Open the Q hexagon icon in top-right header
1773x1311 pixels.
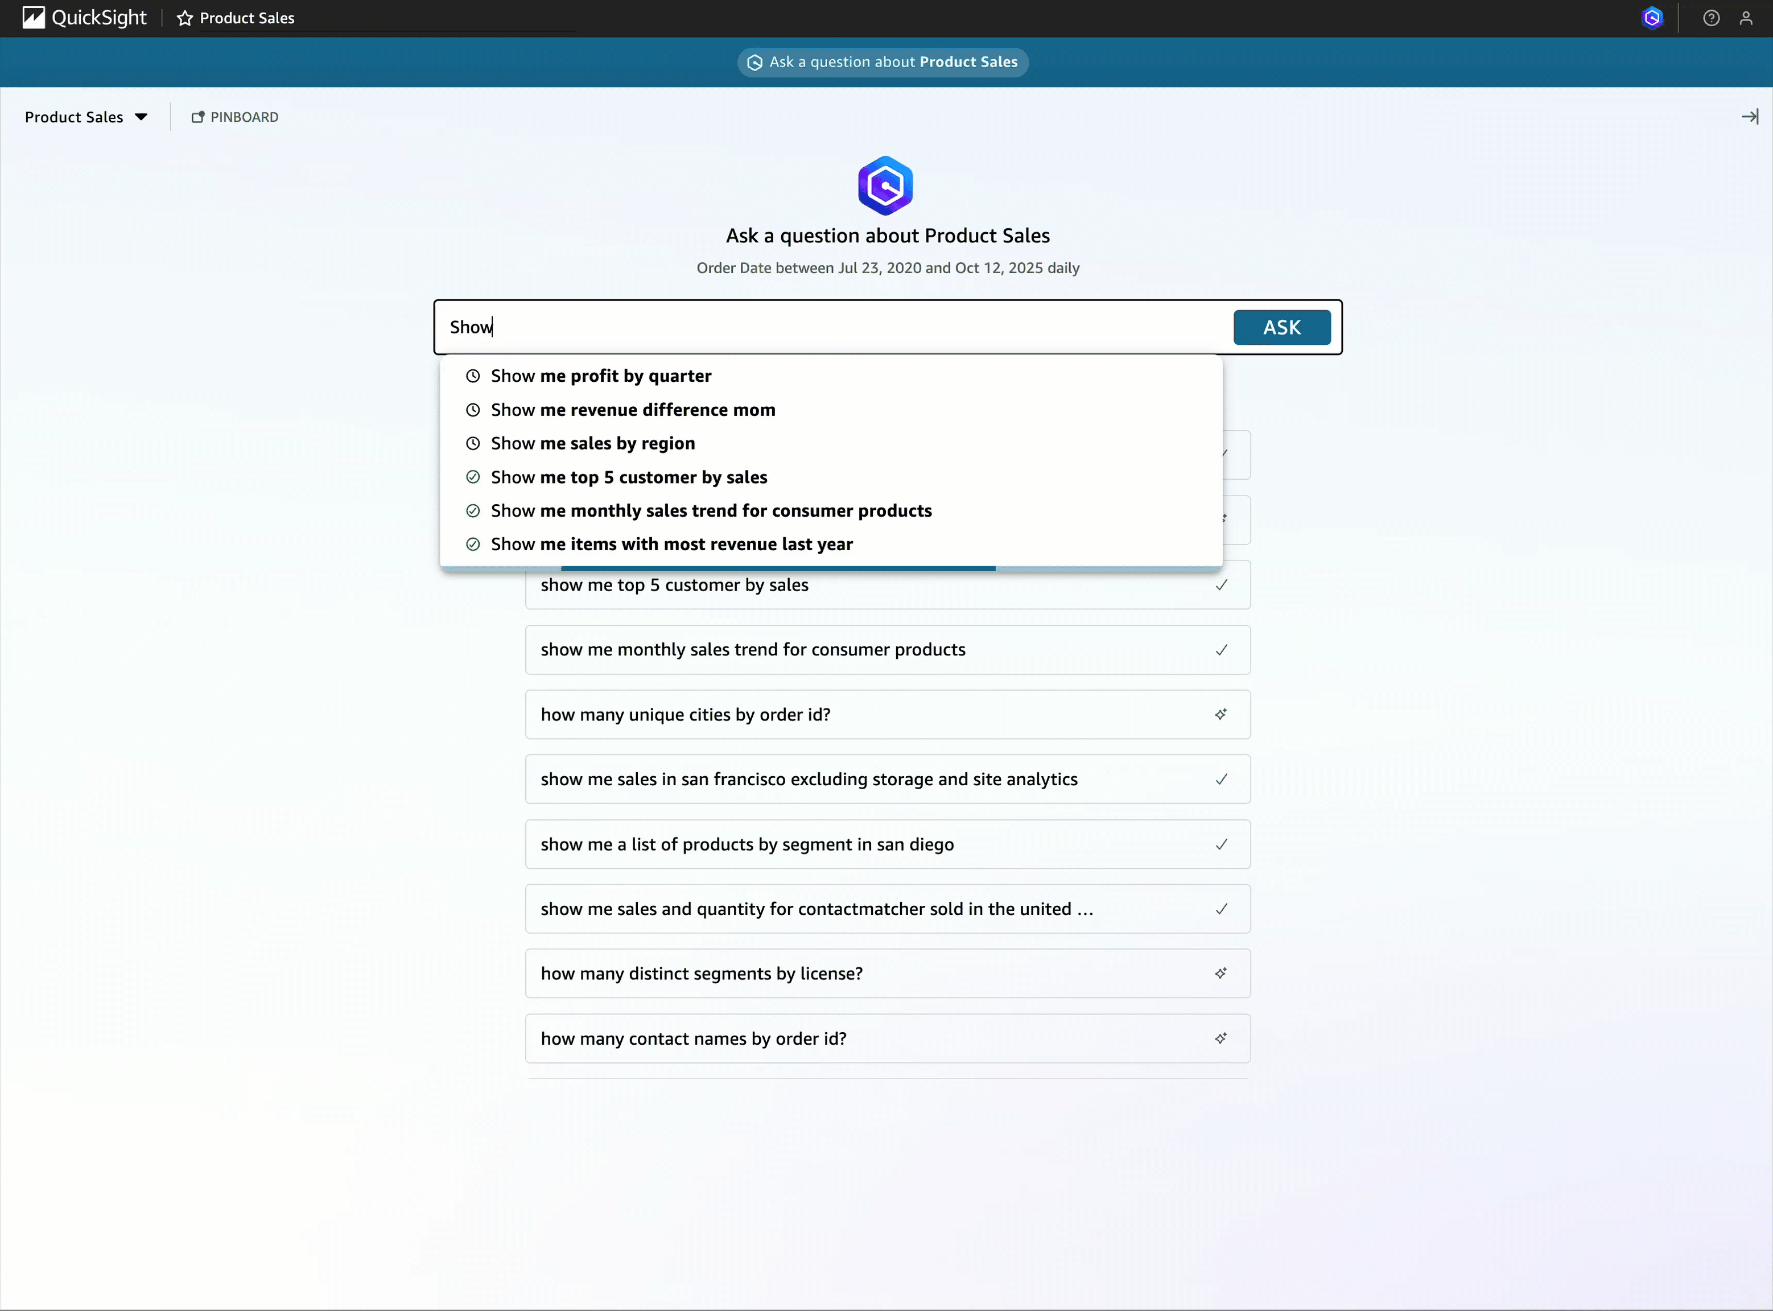1652,18
